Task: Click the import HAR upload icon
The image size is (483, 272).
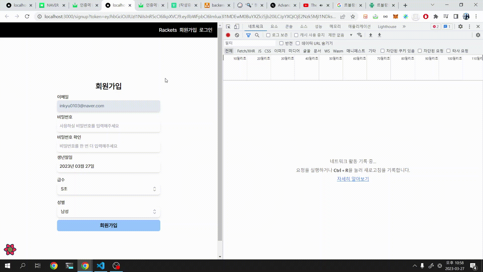Action: point(371,35)
